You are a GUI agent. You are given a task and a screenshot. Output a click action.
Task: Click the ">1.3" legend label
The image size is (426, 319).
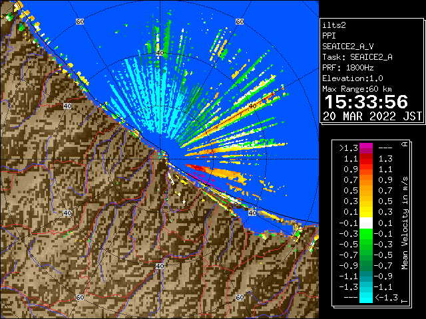[349, 148]
